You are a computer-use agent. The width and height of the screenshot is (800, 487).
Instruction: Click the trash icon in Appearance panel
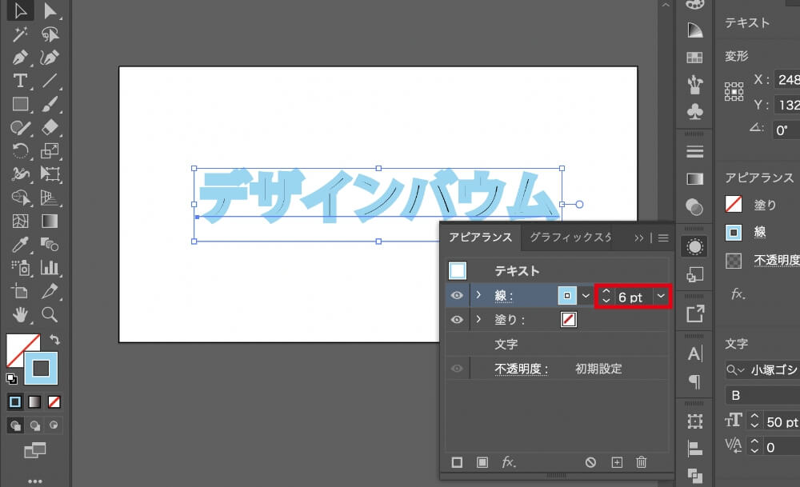(x=641, y=462)
